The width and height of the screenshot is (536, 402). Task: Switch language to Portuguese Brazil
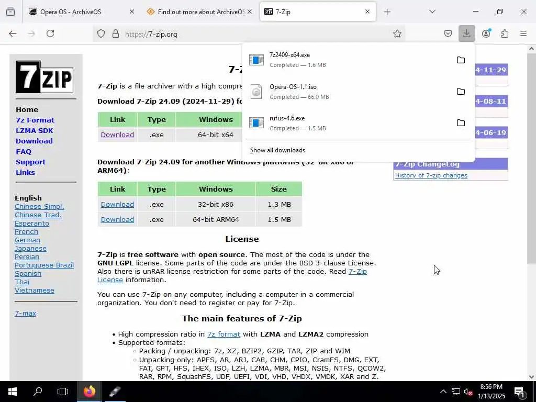(x=44, y=265)
